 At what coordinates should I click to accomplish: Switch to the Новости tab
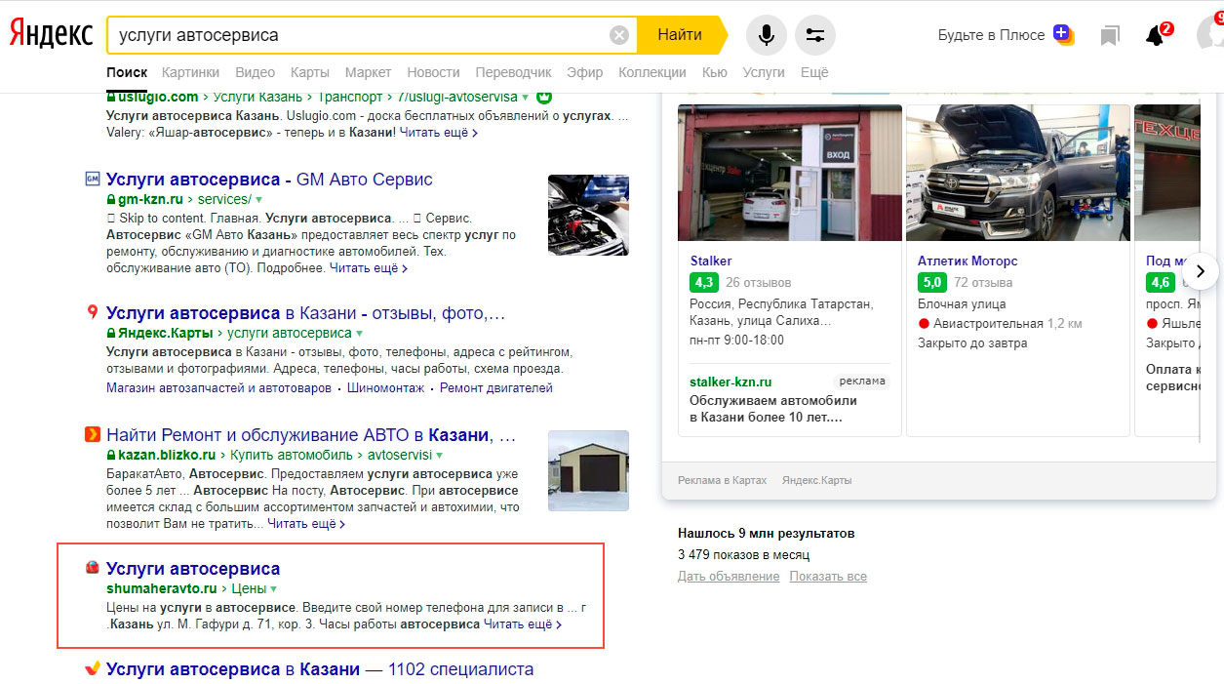point(433,72)
